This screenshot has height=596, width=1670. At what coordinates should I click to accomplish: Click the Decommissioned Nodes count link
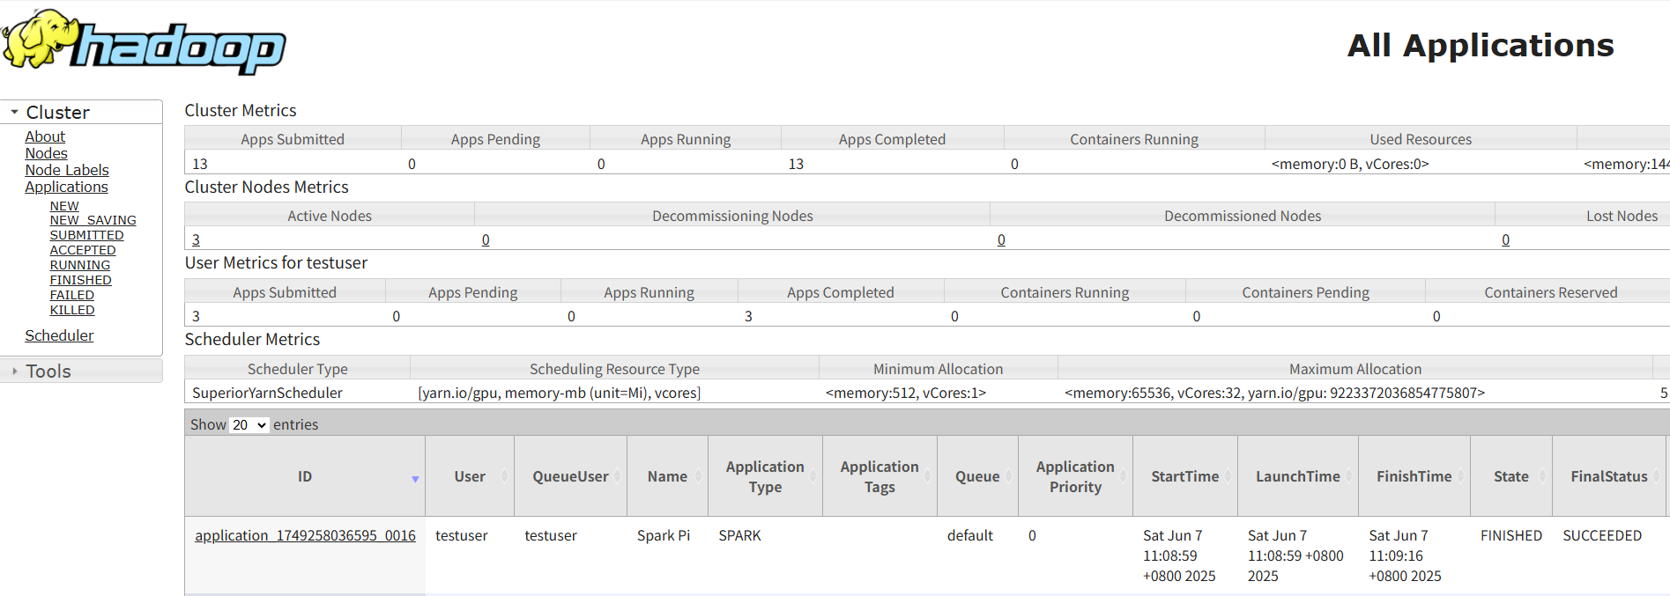click(1001, 239)
